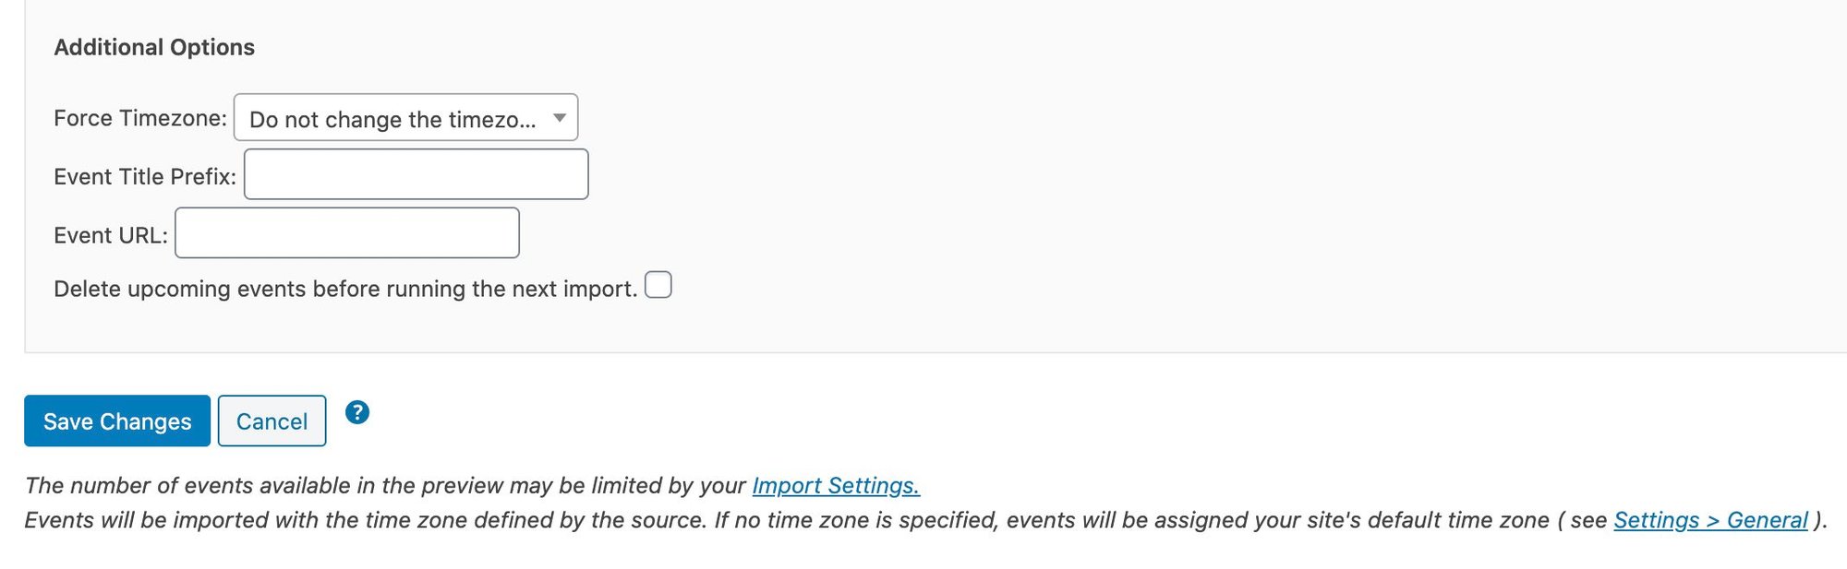Click the blue question mark help icon
Screen dimensions: 1847x569
click(x=357, y=412)
